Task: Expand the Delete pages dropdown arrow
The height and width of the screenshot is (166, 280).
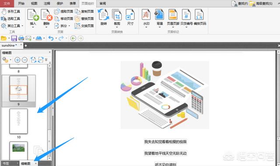Action: 46,27
